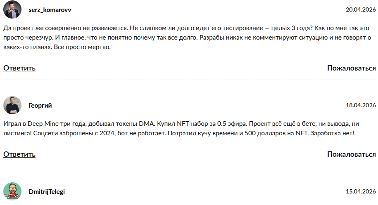Click dashed divider below Георгий's comment
378x205 pixels.
coord(190,166)
